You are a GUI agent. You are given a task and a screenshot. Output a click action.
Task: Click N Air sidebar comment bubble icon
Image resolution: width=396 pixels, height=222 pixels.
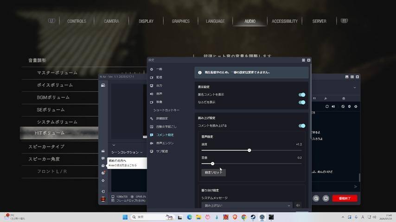103,158
